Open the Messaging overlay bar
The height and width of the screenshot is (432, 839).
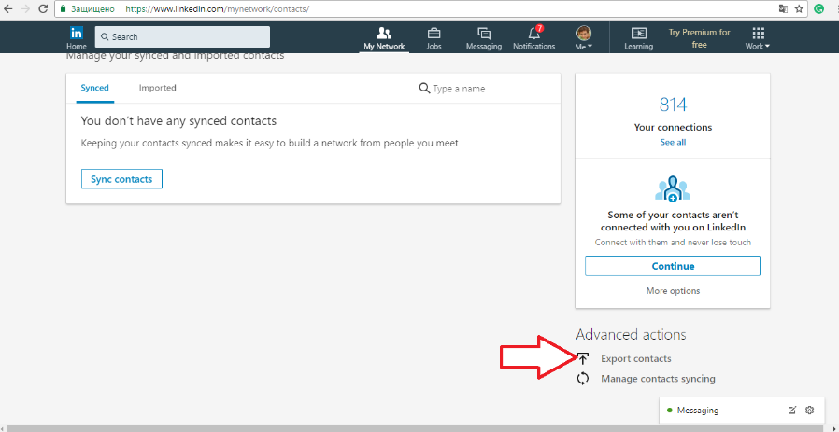pyautogui.click(x=741, y=411)
